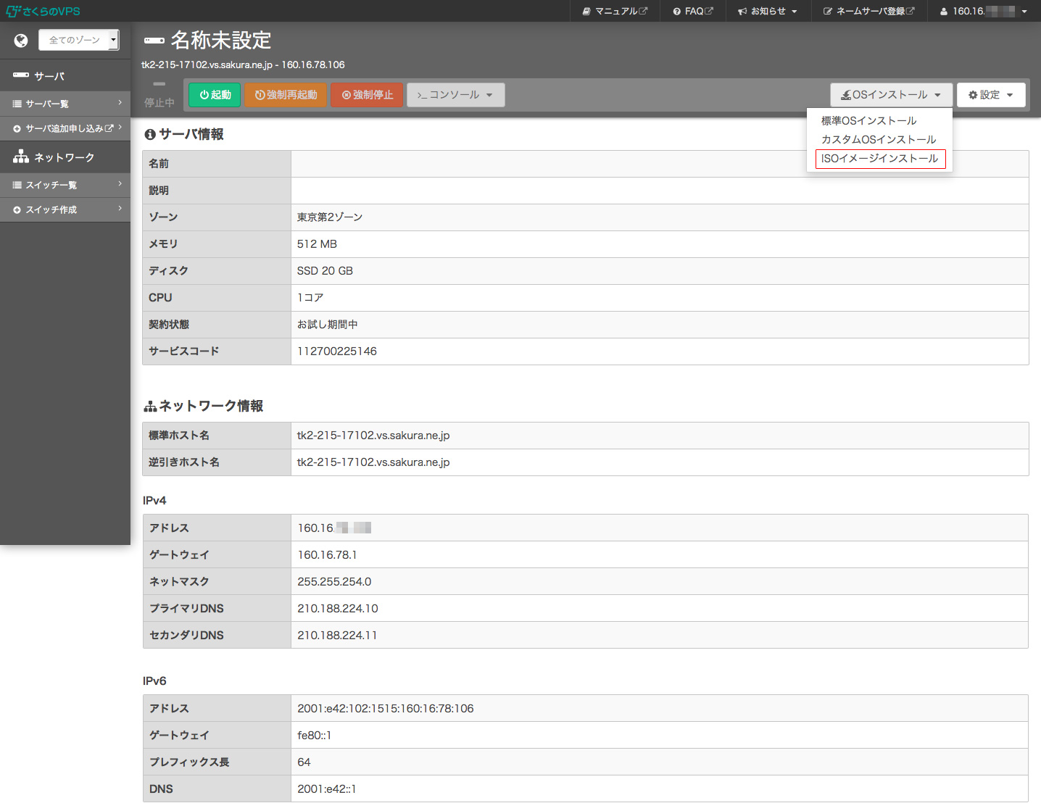Viewport: 1041px width, 803px height.
Task: Click the secondary DNS value 210.188.224.11
Action: (x=337, y=636)
